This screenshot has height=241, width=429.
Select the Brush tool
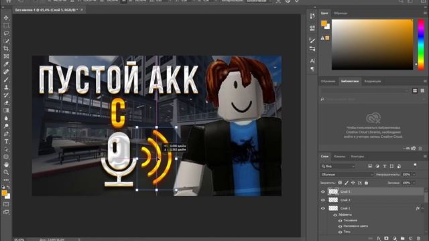pos(6,80)
